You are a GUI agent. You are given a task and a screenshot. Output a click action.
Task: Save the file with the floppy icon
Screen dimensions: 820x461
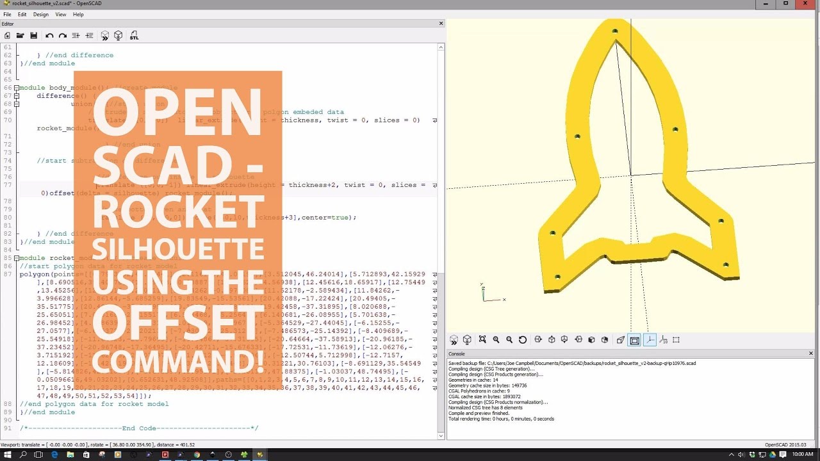34,35
